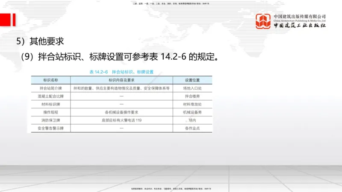
Task: Click the '底部应标有火警电话 119' cell
Action: (x=121, y=120)
